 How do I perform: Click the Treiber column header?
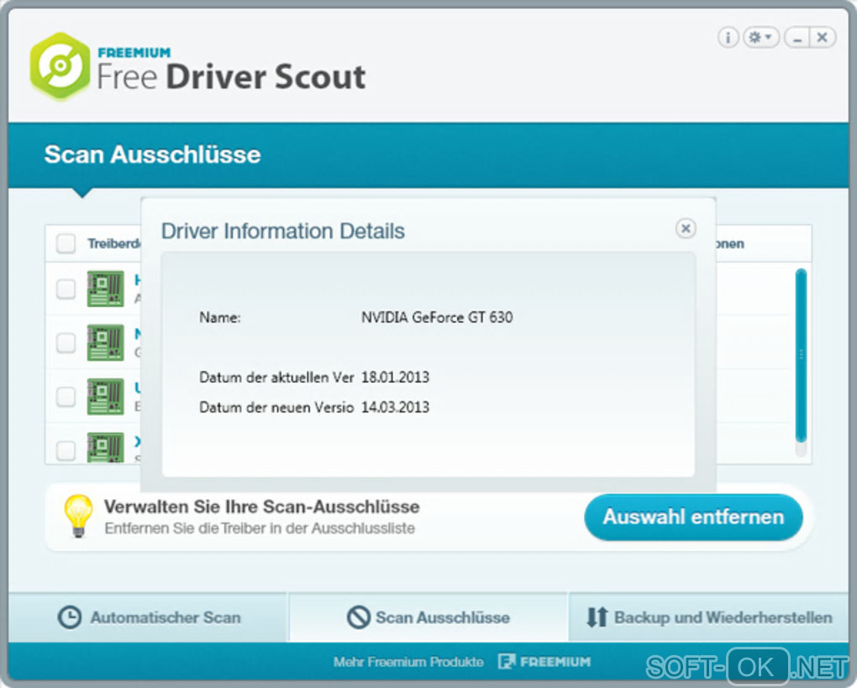coord(113,244)
